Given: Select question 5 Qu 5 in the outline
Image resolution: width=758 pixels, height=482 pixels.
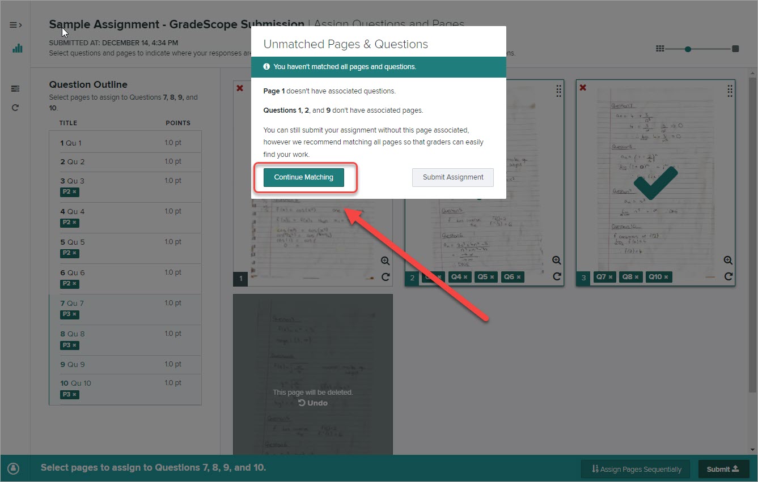Looking at the screenshot, I should coord(125,248).
